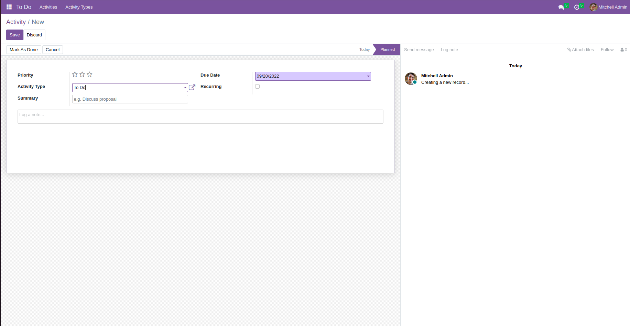The width and height of the screenshot is (630, 326).
Task: Open the conversations chat bubble icon
Action: point(561,7)
